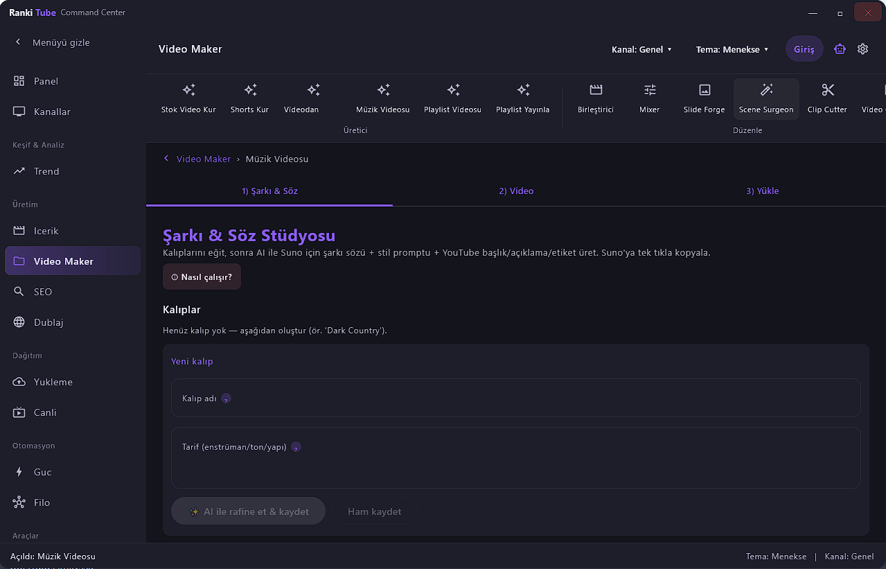Open the Kanal: Genel dropdown
886x569 pixels.
coord(641,49)
